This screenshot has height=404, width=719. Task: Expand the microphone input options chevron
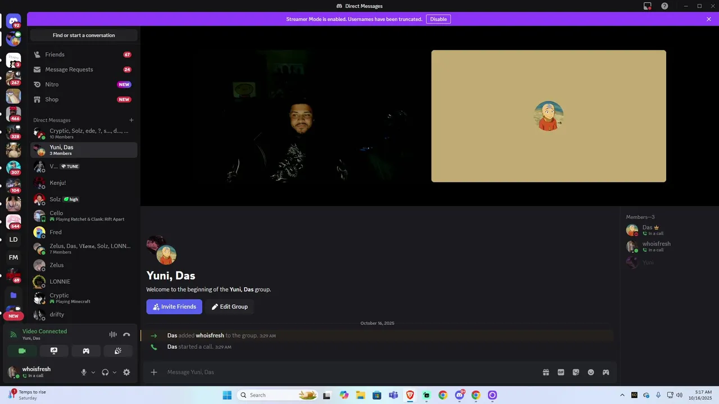(x=93, y=372)
